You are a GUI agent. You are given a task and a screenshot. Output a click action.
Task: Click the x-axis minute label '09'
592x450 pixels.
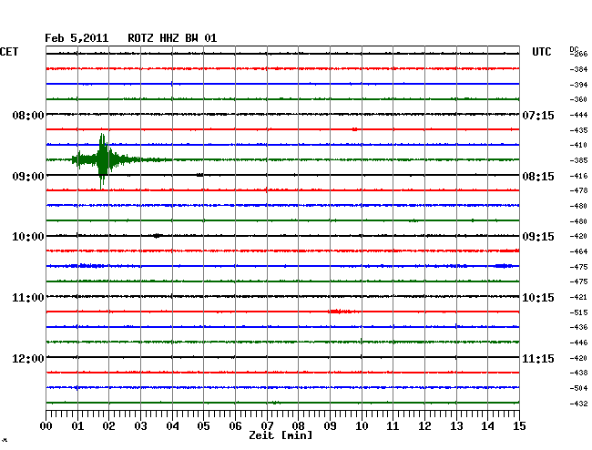tap(330, 426)
